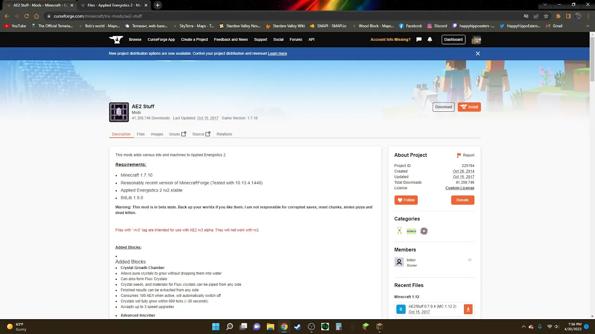The image size is (595, 334).
Task: Open AE2Stuff 0.7.0.4 (MC 1.12.2) file link
Action: [x=432, y=307]
